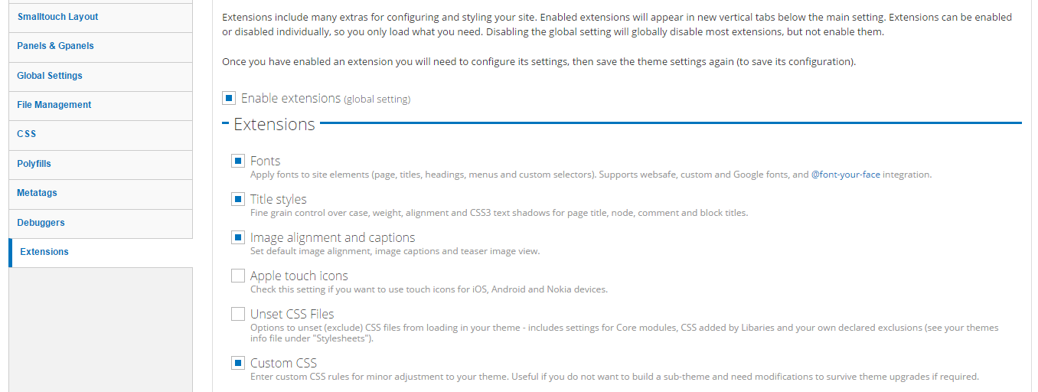Uncheck the Enable extensions global setting
The image size is (1038, 392).
229,98
